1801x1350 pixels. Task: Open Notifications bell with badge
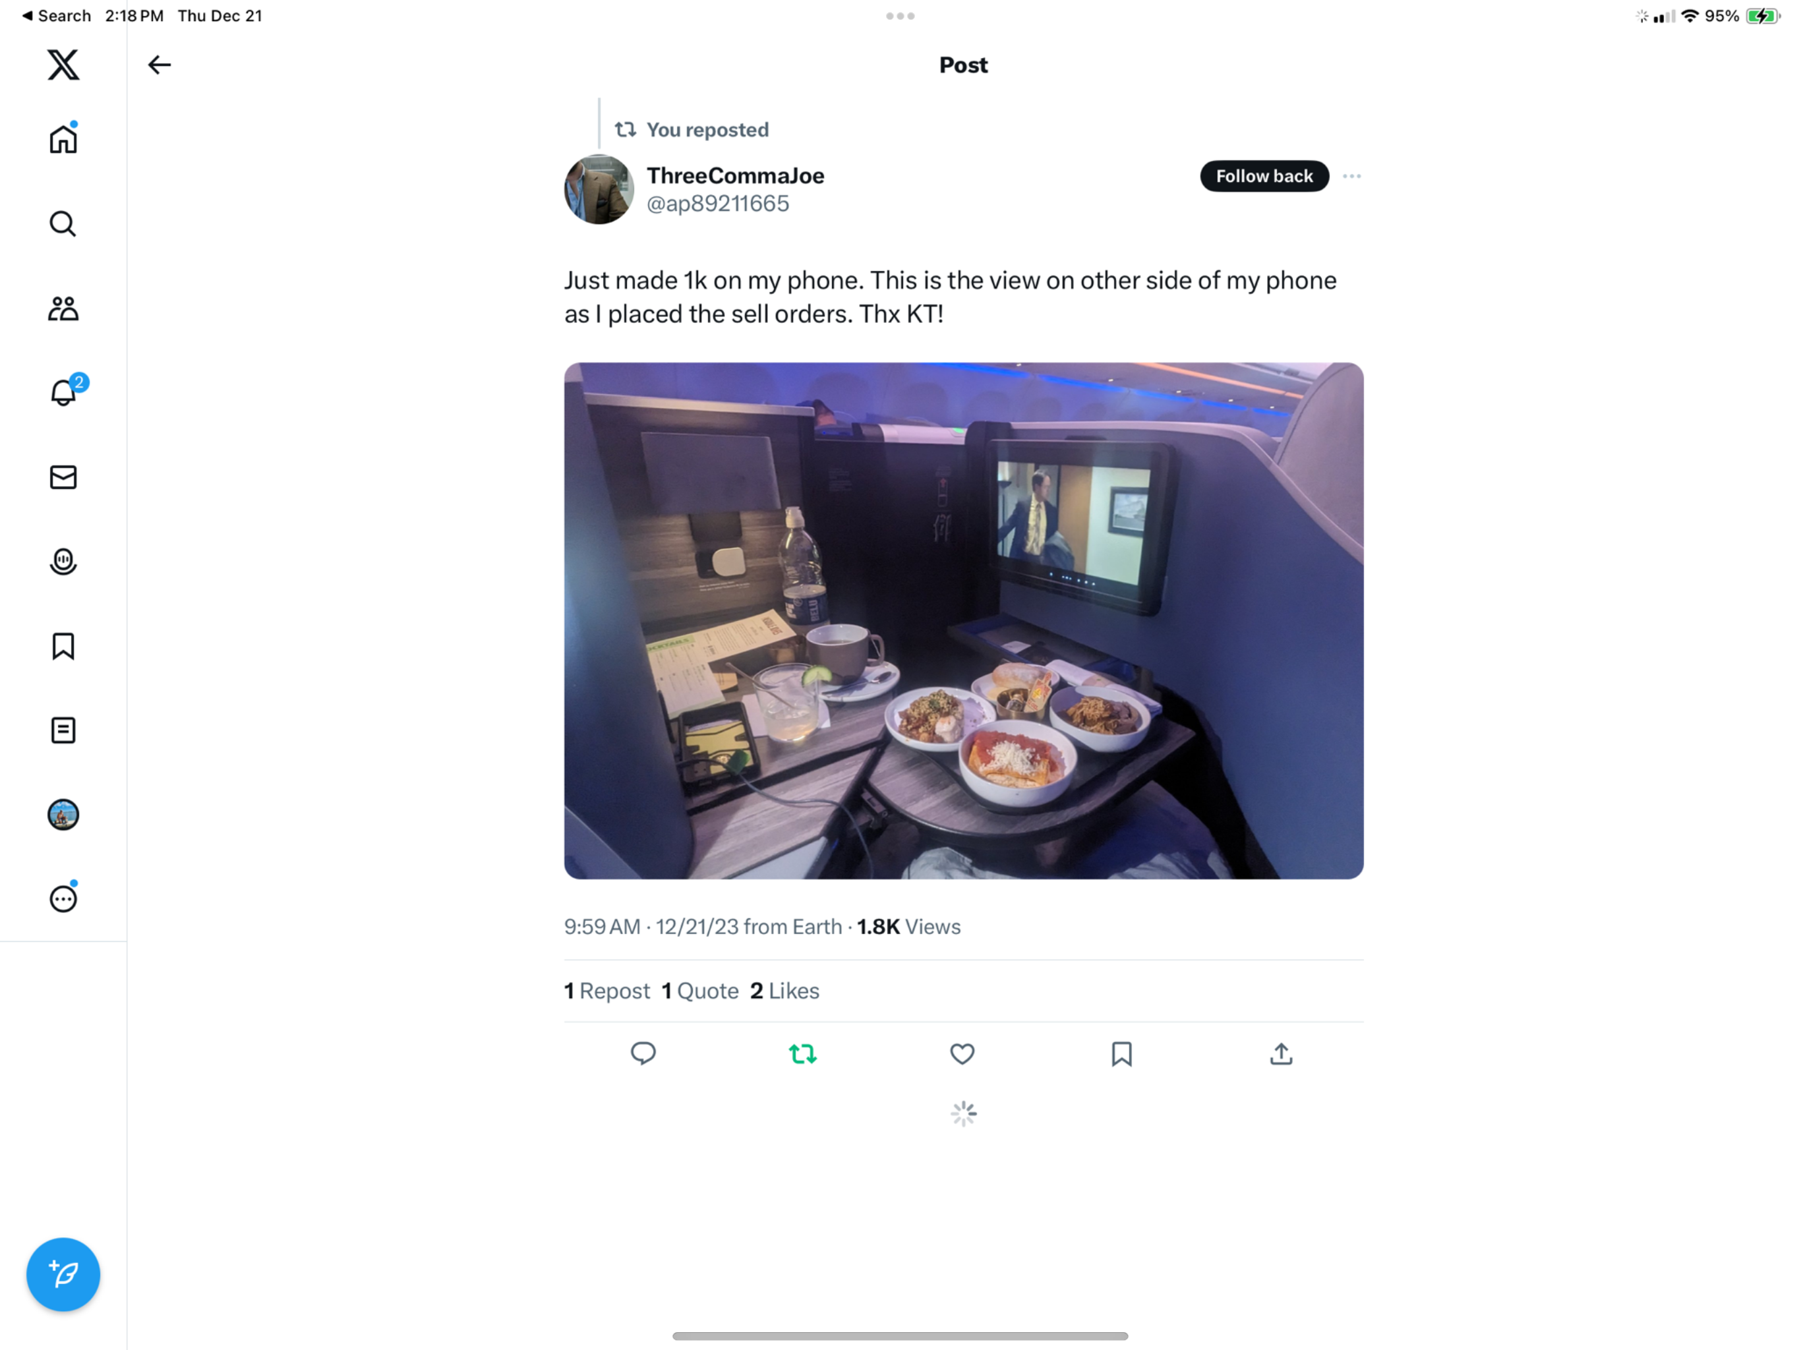tap(63, 392)
